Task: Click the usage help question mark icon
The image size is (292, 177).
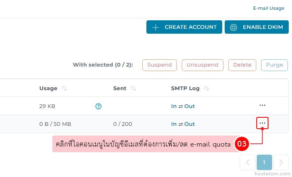Action: click(98, 106)
